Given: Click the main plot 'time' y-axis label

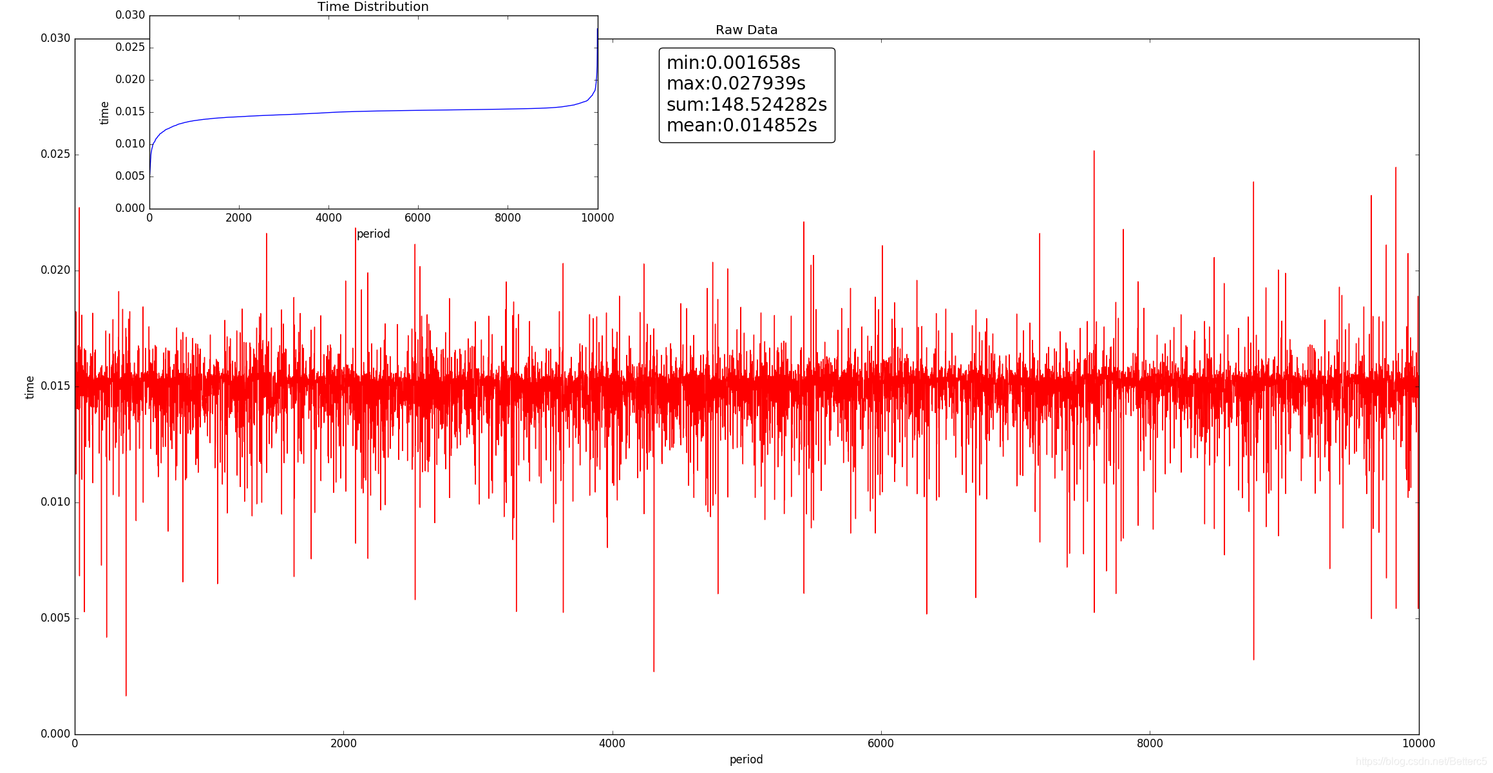Looking at the screenshot, I should click(x=30, y=387).
